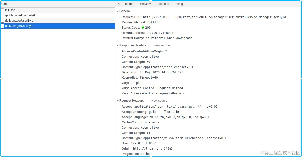302x157 pixels.
Task: Close the request details pane
Action: [x=119, y=4]
